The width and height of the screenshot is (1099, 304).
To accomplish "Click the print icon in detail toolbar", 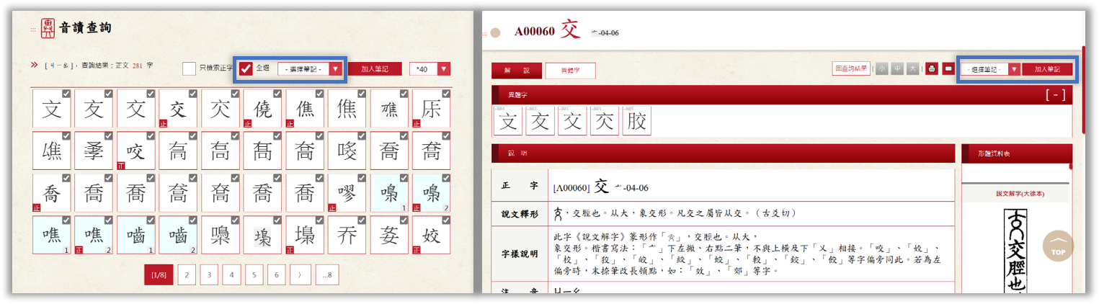I will pos(932,69).
